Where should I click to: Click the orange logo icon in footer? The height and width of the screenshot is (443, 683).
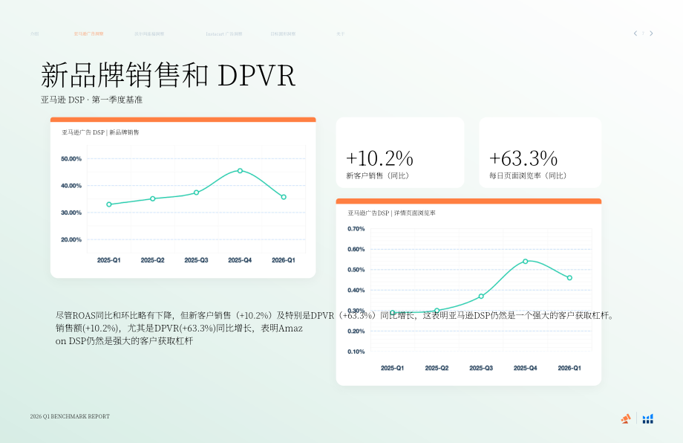click(626, 418)
